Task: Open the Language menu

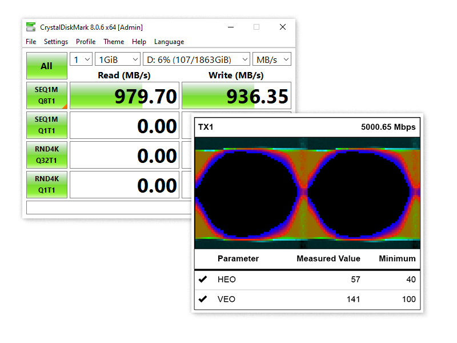Action: (169, 42)
